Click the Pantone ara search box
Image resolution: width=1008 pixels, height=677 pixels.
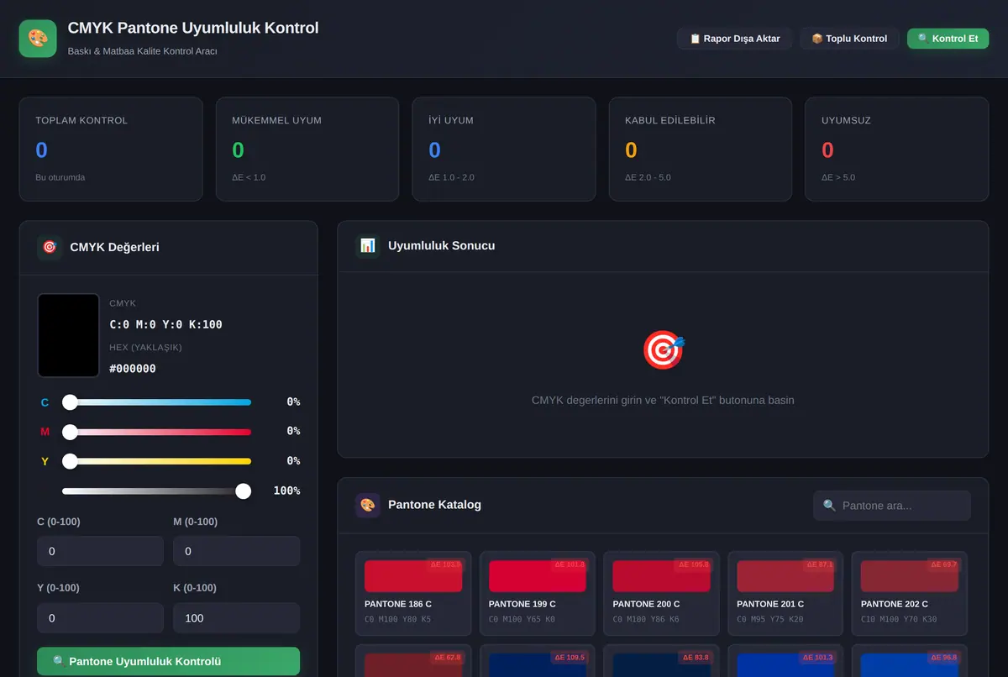pos(892,506)
